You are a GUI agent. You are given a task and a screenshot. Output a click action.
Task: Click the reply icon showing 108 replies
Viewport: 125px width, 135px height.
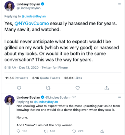pyautogui.click(x=19, y=131)
